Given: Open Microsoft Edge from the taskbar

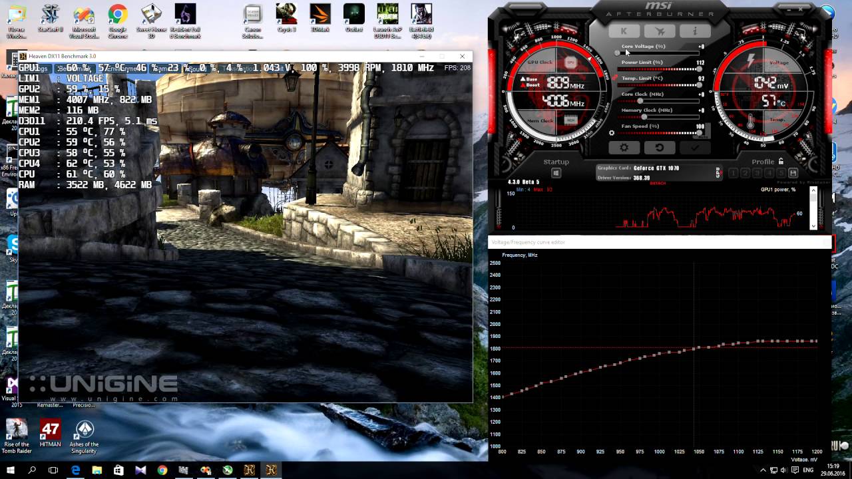Looking at the screenshot, I should 75,470.
